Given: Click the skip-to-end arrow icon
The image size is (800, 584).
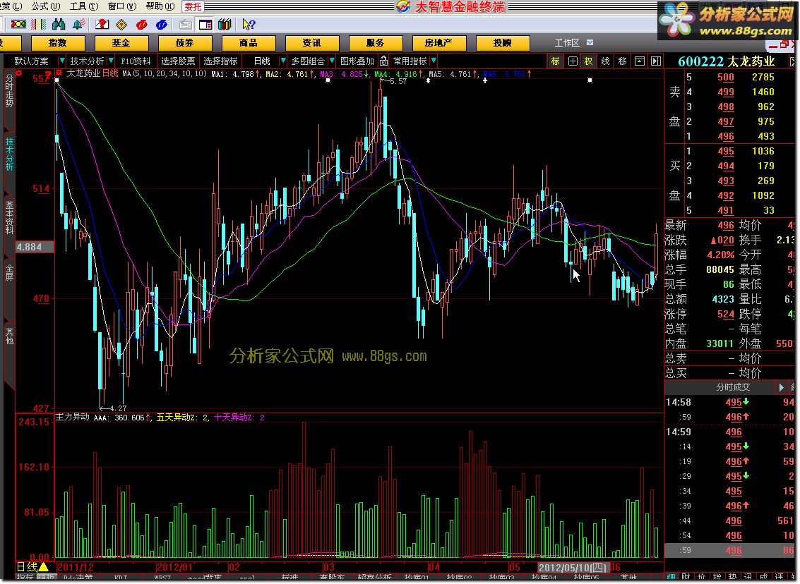Looking at the screenshot, I should [x=656, y=61].
